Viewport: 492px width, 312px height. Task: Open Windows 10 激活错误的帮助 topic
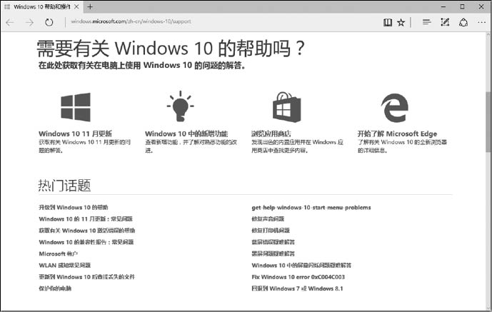[87, 231]
